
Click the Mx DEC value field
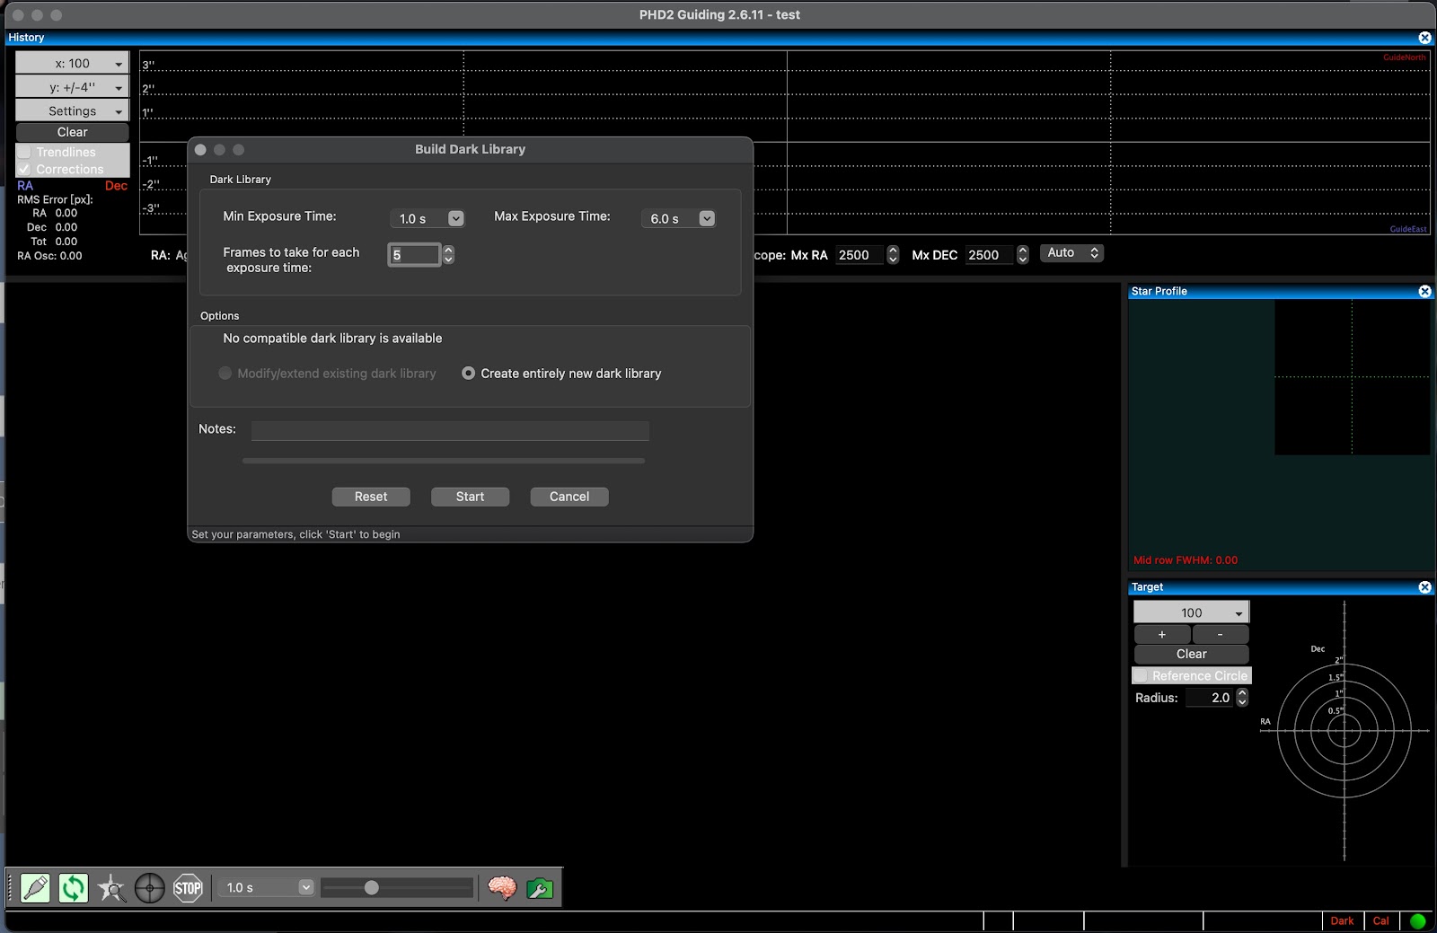[990, 255]
